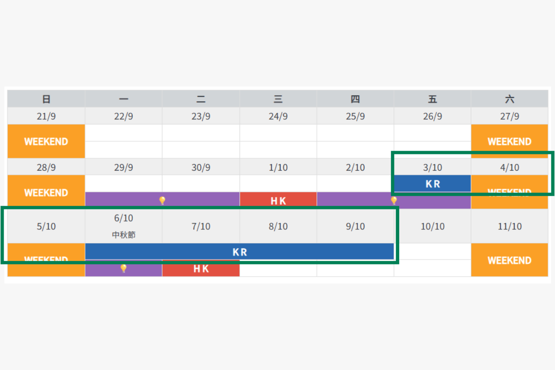Viewport: 555px width, 370px height.
Task: Click the 日 (Sunday) column header
Action: pyautogui.click(x=46, y=99)
